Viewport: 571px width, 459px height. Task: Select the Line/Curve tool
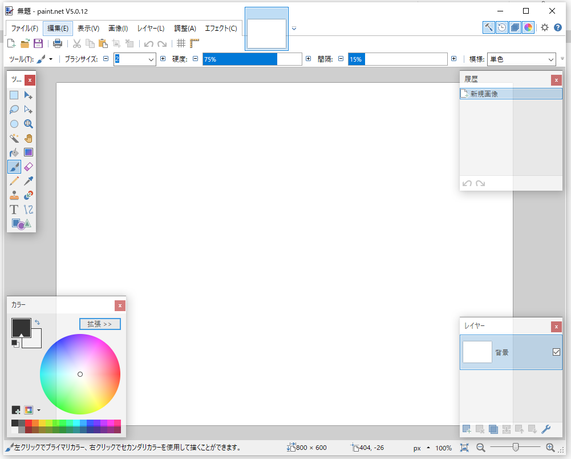pyautogui.click(x=28, y=210)
